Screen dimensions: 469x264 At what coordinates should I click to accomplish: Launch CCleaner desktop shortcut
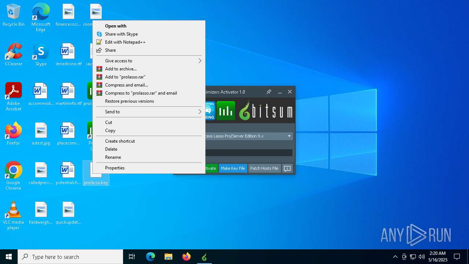[x=14, y=55]
